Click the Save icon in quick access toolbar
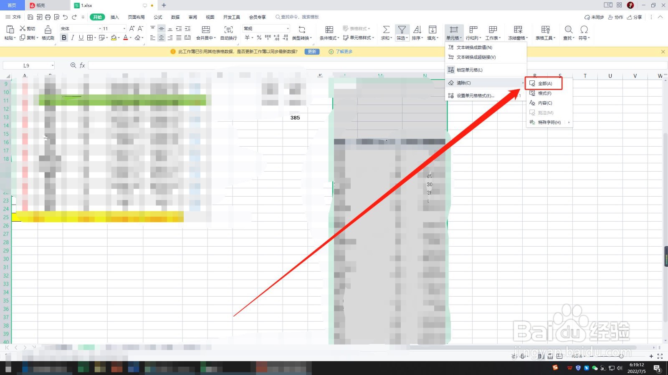The image size is (668, 375). [30, 17]
